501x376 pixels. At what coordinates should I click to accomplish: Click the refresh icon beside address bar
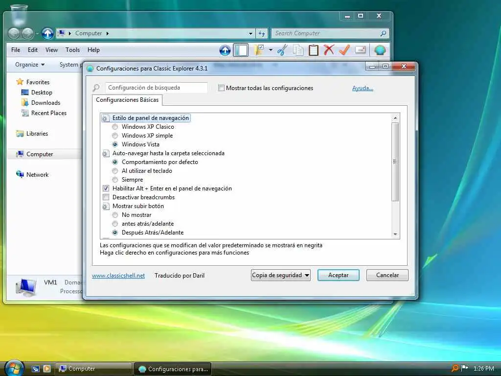click(262, 33)
